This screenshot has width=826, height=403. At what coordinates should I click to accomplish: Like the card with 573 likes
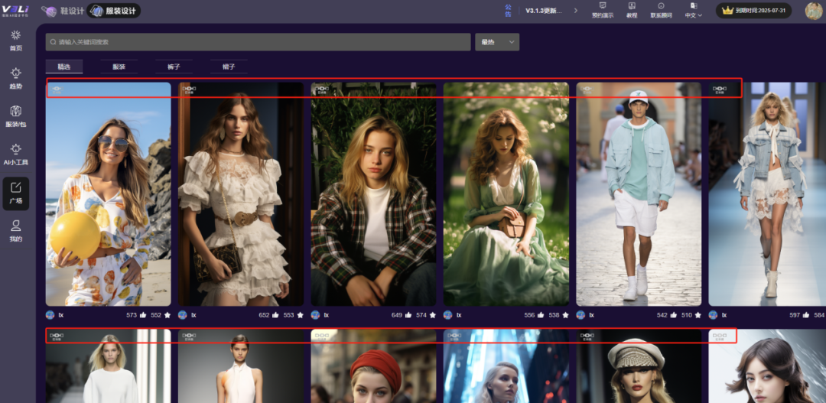[x=143, y=315]
